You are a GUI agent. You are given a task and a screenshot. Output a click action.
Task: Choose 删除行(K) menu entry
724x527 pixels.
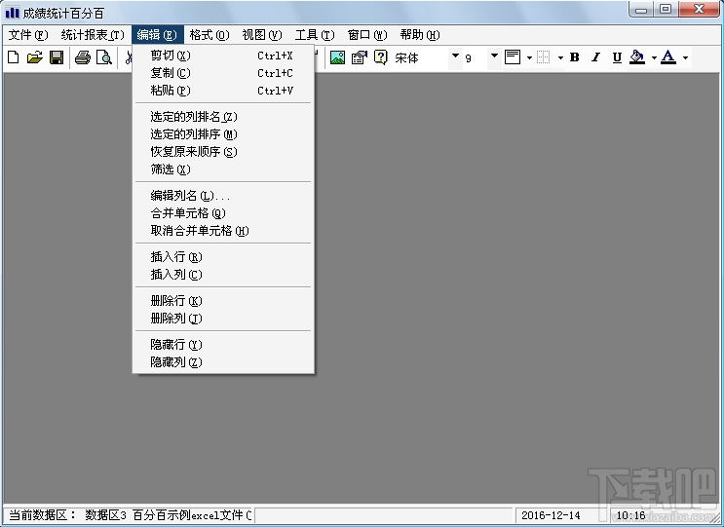pos(223,301)
